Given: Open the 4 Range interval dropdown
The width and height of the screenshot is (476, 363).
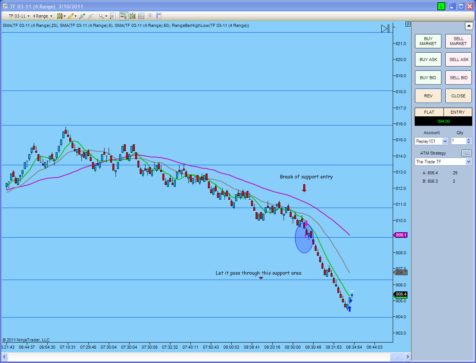Looking at the screenshot, I should (42, 16).
